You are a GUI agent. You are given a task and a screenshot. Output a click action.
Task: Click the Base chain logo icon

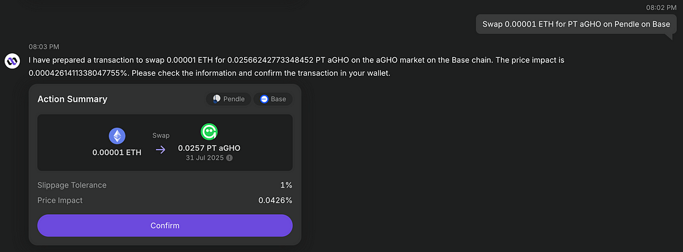(264, 99)
